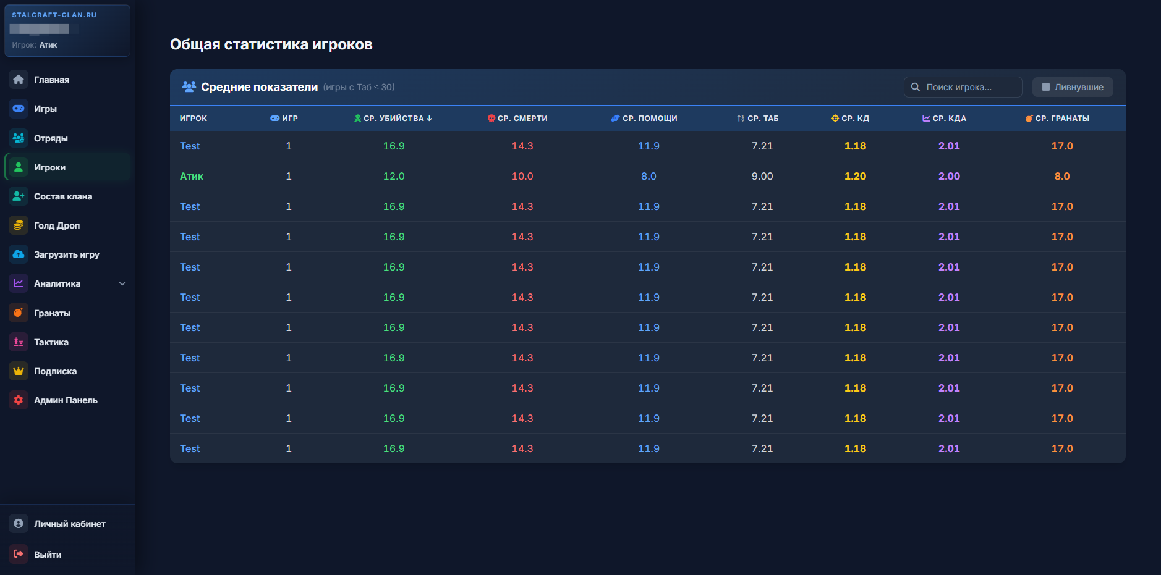
Task: Focus the Поиск игрока search field
Action: pyautogui.click(x=963, y=87)
